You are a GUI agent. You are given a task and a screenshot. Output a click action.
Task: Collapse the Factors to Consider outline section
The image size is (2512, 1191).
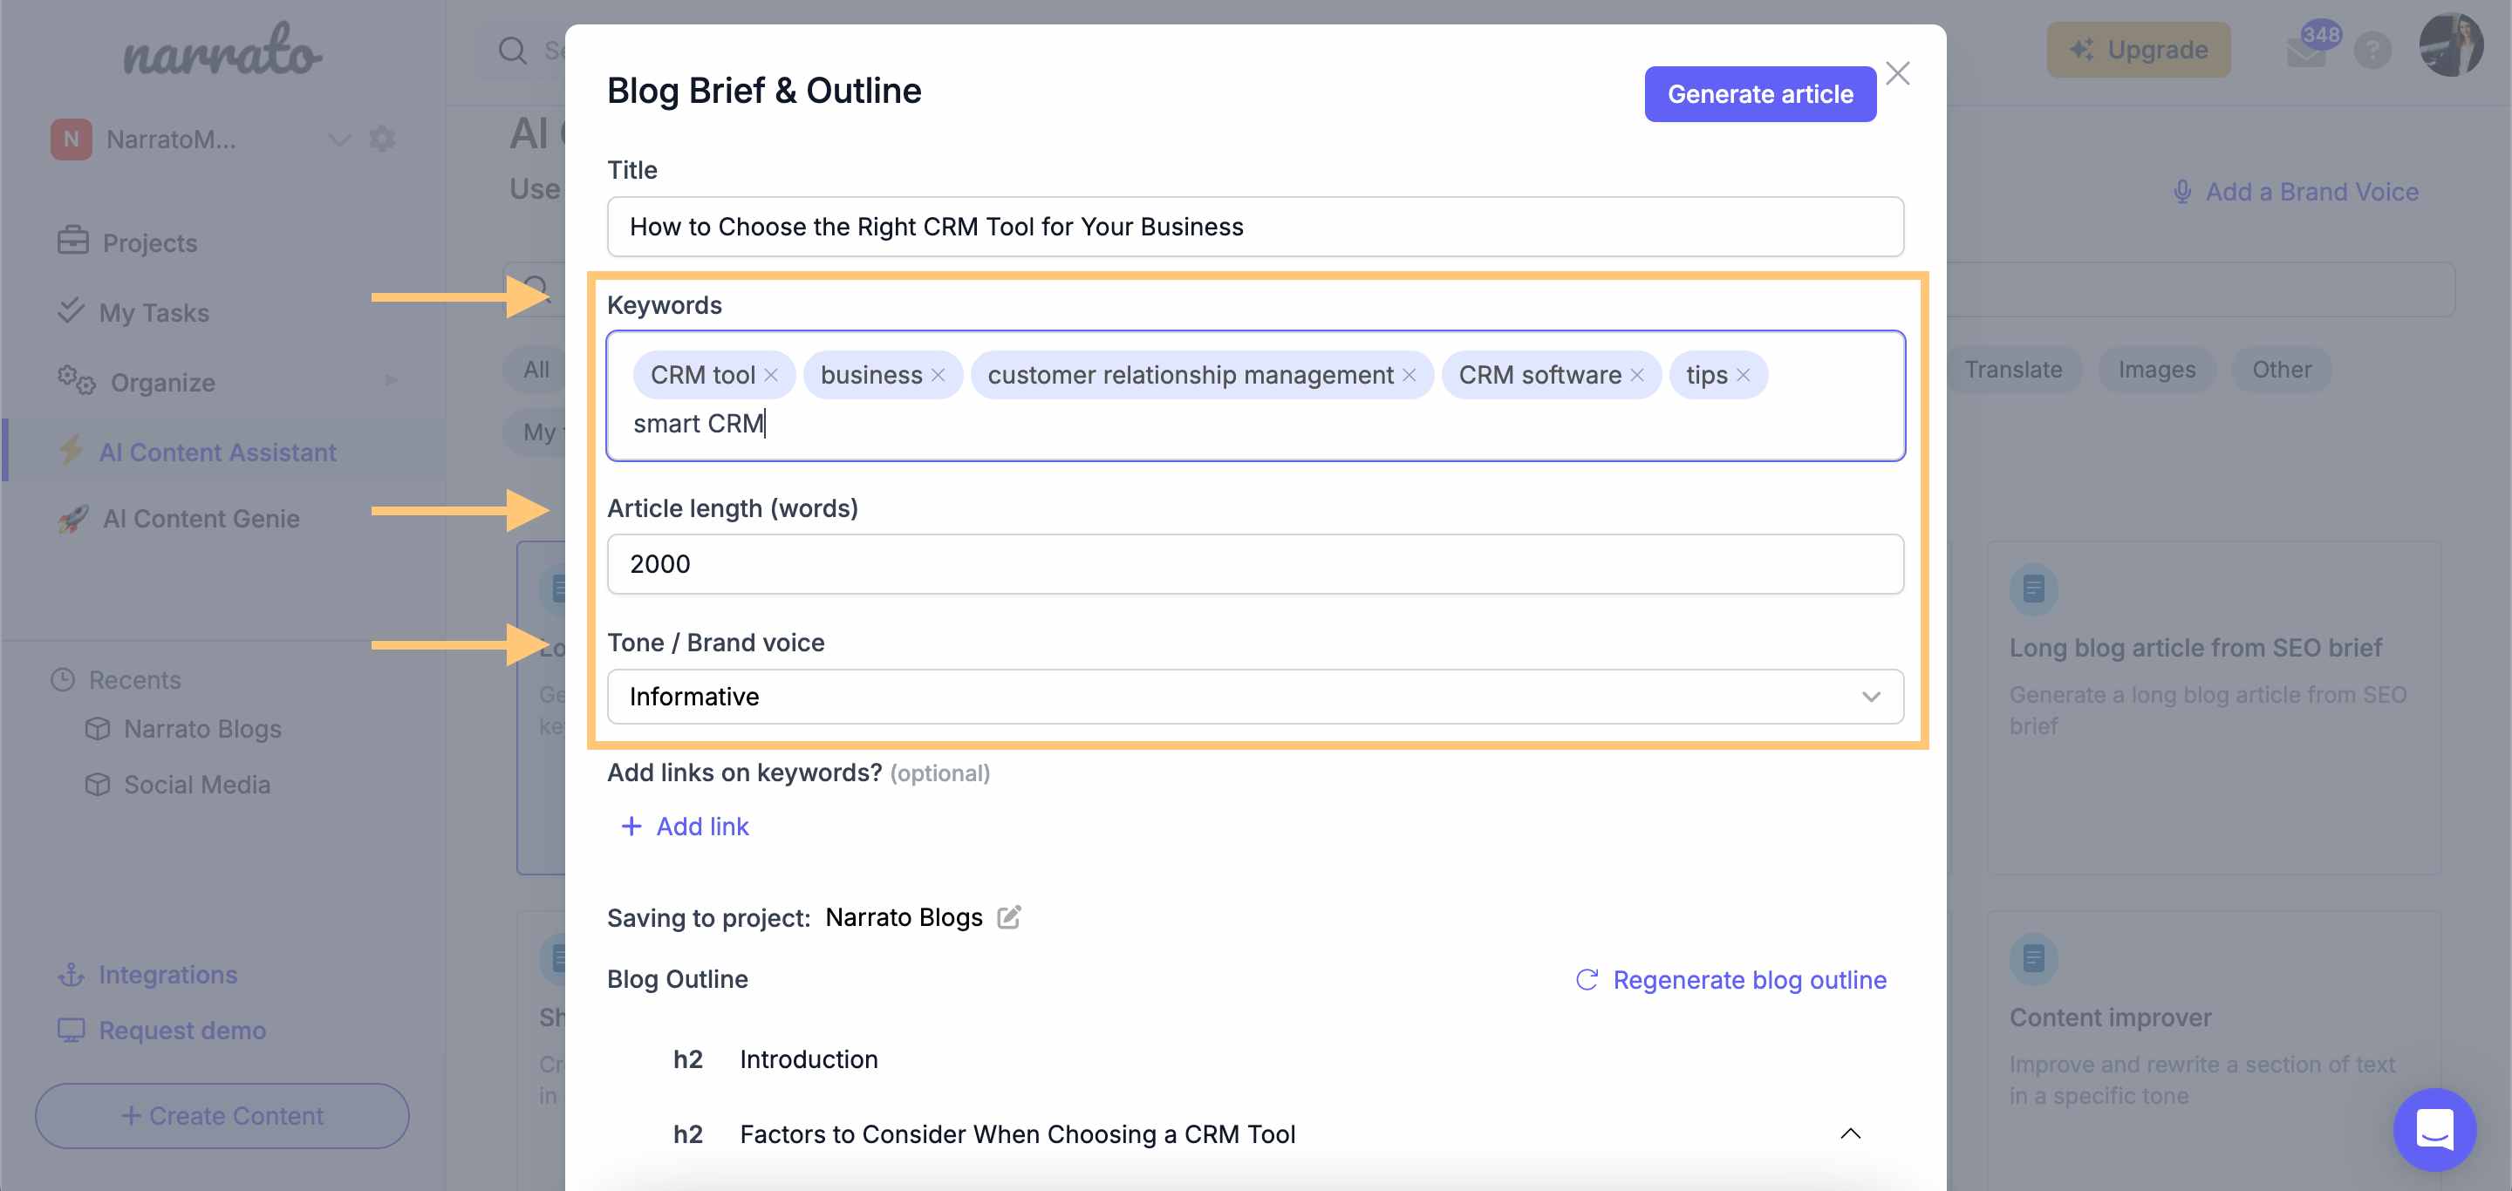click(x=1850, y=1133)
